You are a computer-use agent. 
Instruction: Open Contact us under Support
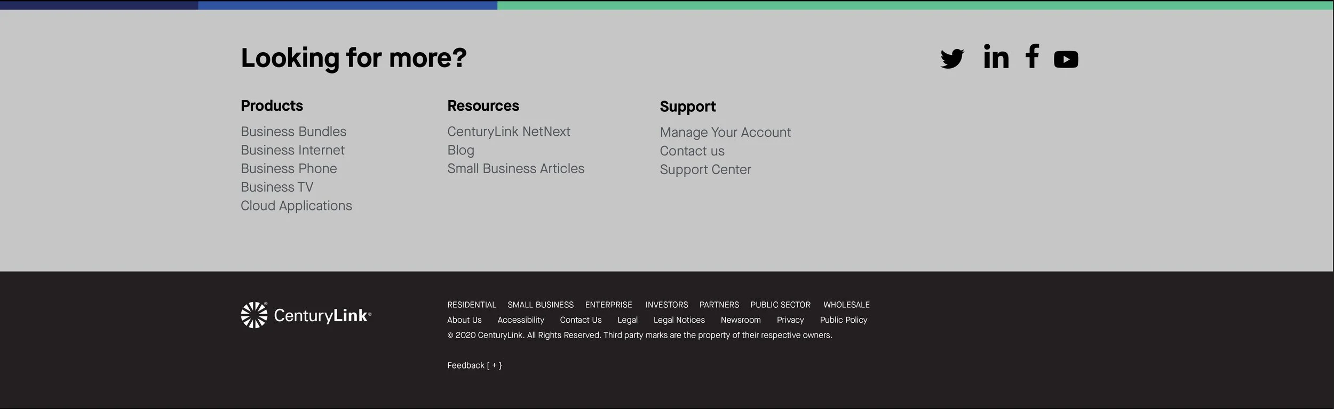pos(692,151)
